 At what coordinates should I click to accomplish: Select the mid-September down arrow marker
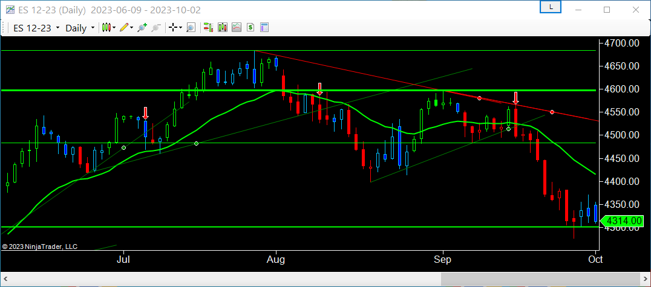515,98
